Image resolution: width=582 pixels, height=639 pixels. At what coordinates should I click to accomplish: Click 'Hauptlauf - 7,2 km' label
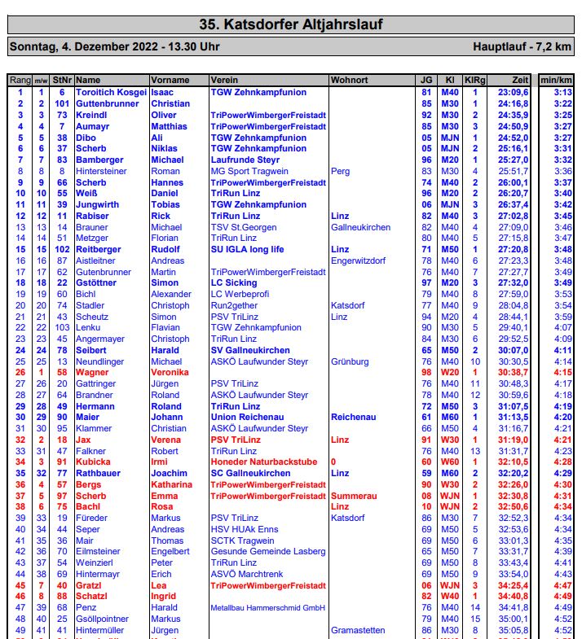522,46
